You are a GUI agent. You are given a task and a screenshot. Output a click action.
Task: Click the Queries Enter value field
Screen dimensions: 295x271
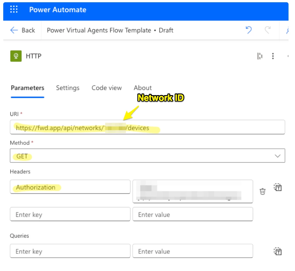(x=193, y=251)
